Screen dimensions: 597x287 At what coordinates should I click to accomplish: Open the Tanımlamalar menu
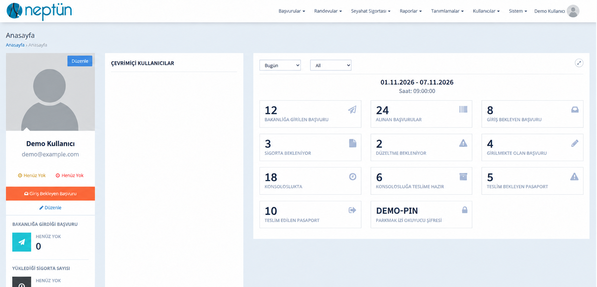(x=447, y=11)
